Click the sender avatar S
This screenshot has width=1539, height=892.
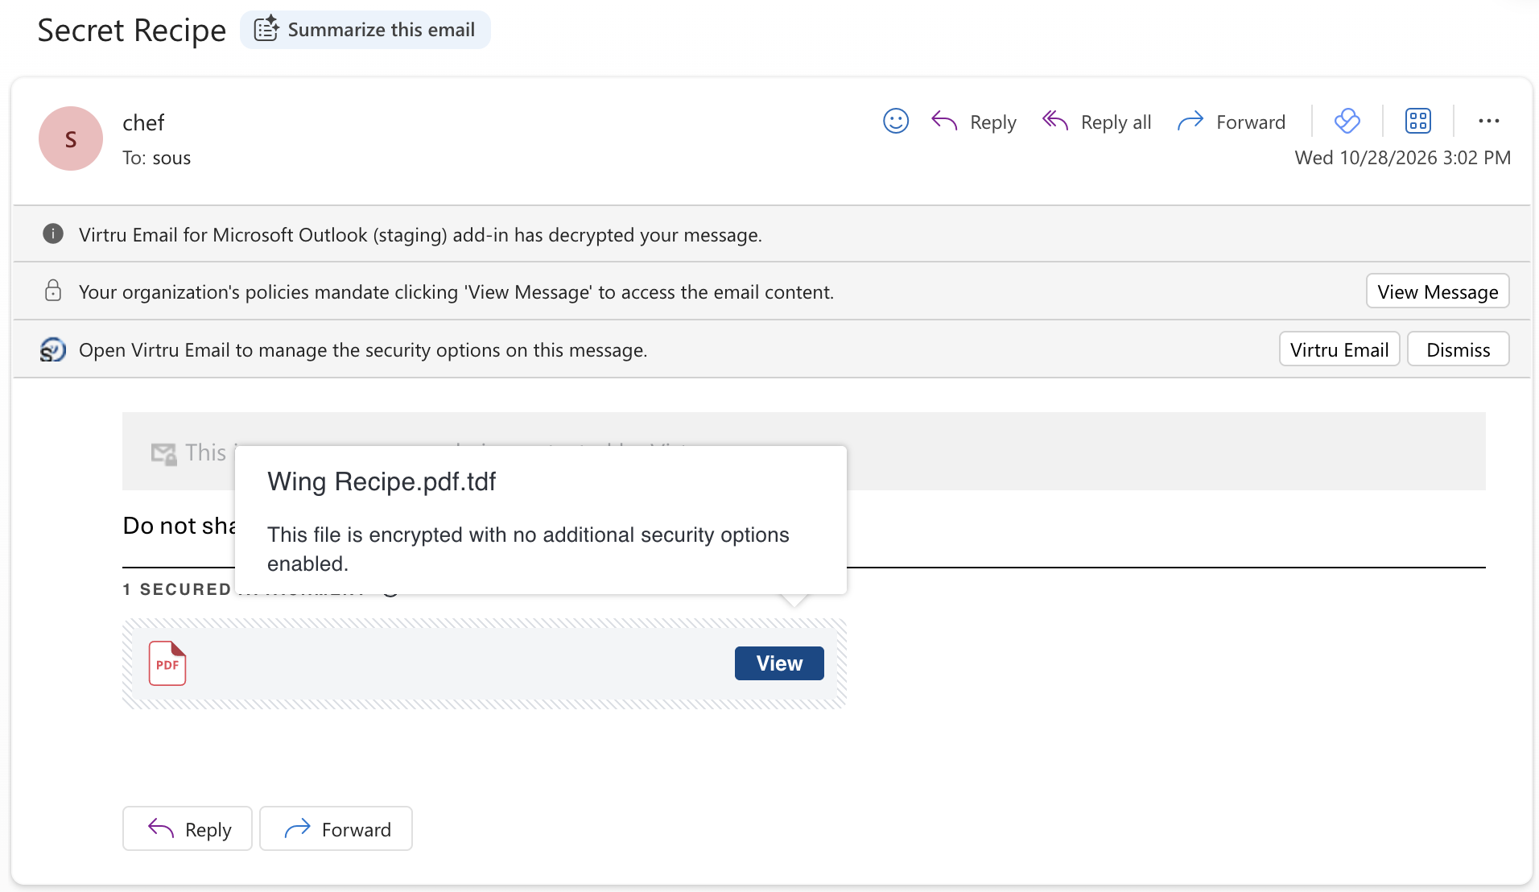click(x=71, y=138)
